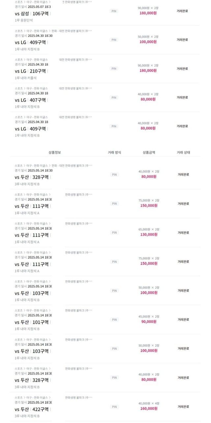The width and height of the screenshot is (211, 423).
Task: Select the vs LG 407구역 ticket title
Action: pos(30,100)
